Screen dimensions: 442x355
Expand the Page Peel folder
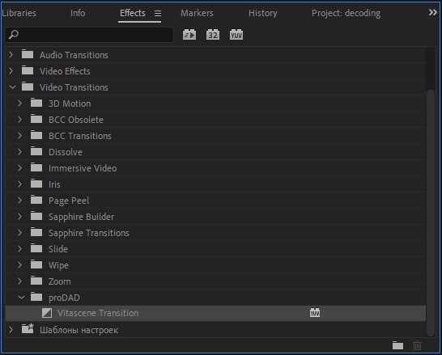click(19, 201)
